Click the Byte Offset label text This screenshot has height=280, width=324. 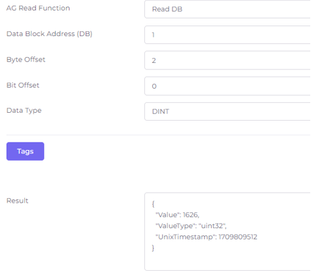(26, 60)
